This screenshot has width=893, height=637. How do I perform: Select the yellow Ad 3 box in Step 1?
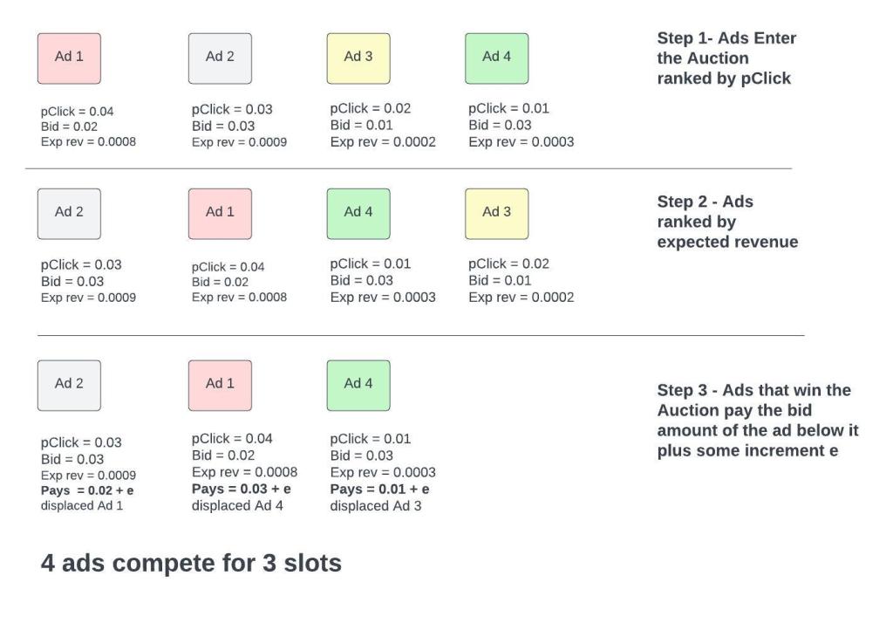point(358,58)
